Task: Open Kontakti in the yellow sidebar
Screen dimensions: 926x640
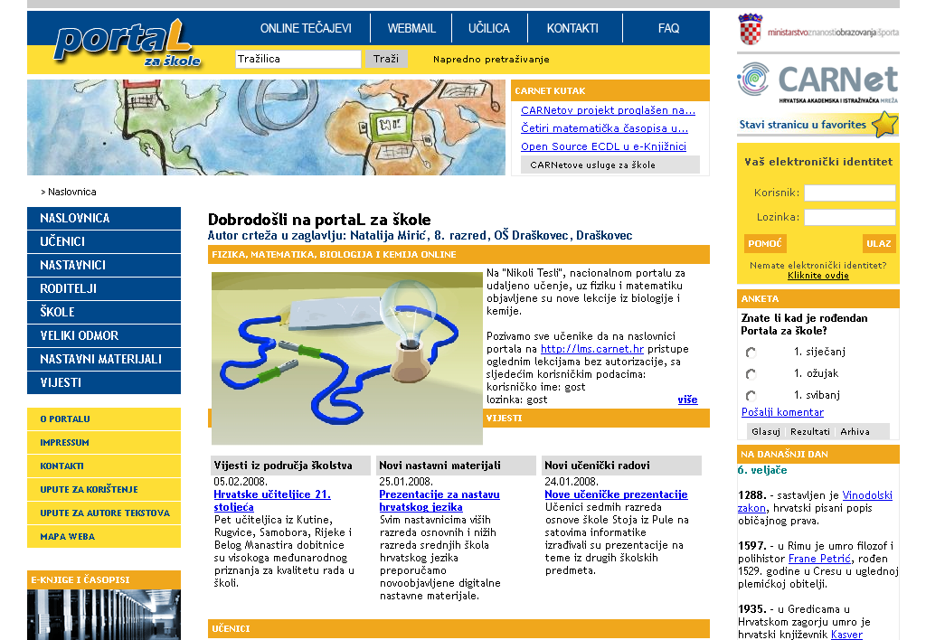Action: 104,466
